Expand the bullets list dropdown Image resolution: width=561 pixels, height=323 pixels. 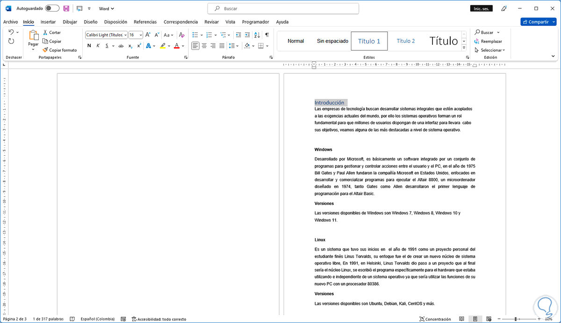click(202, 35)
